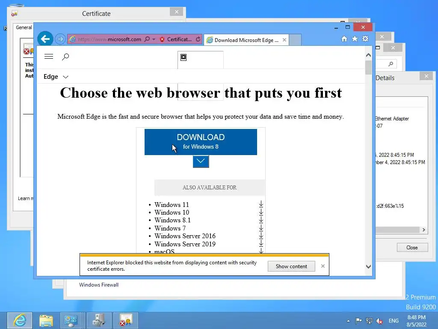Click DOWNLOAD for Windows 8 button

(x=201, y=142)
